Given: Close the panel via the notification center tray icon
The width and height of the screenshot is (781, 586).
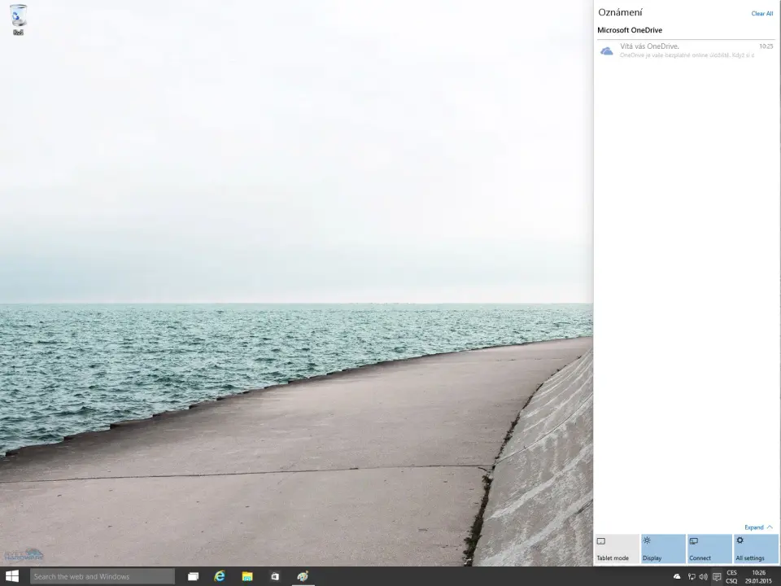Looking at the screenshot, I should pos(717,576).
